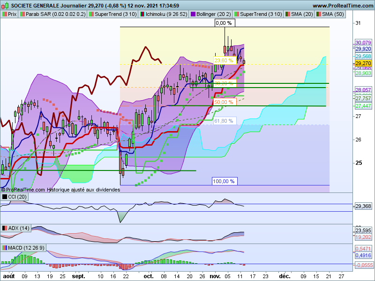
Task: Click the 30,079 price tag on the axis
Action: [x=363, y=43]
